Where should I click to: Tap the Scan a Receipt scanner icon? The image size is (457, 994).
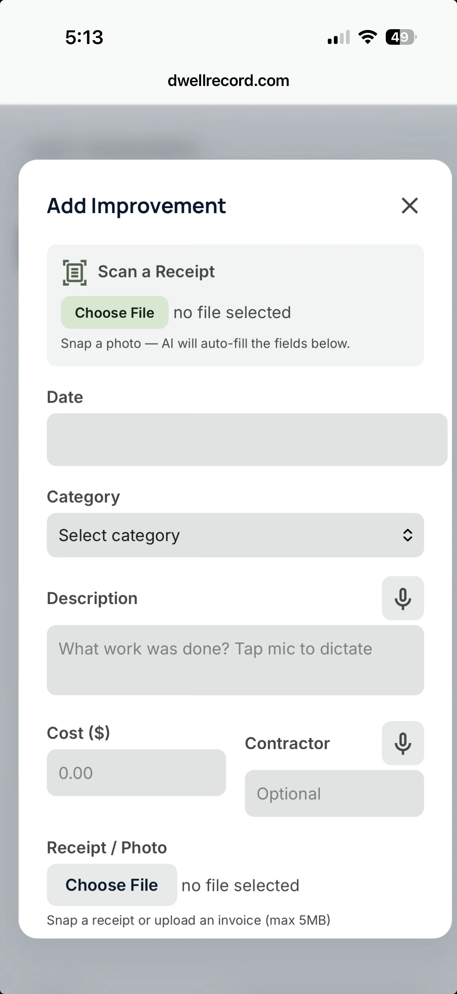(75, 273)
